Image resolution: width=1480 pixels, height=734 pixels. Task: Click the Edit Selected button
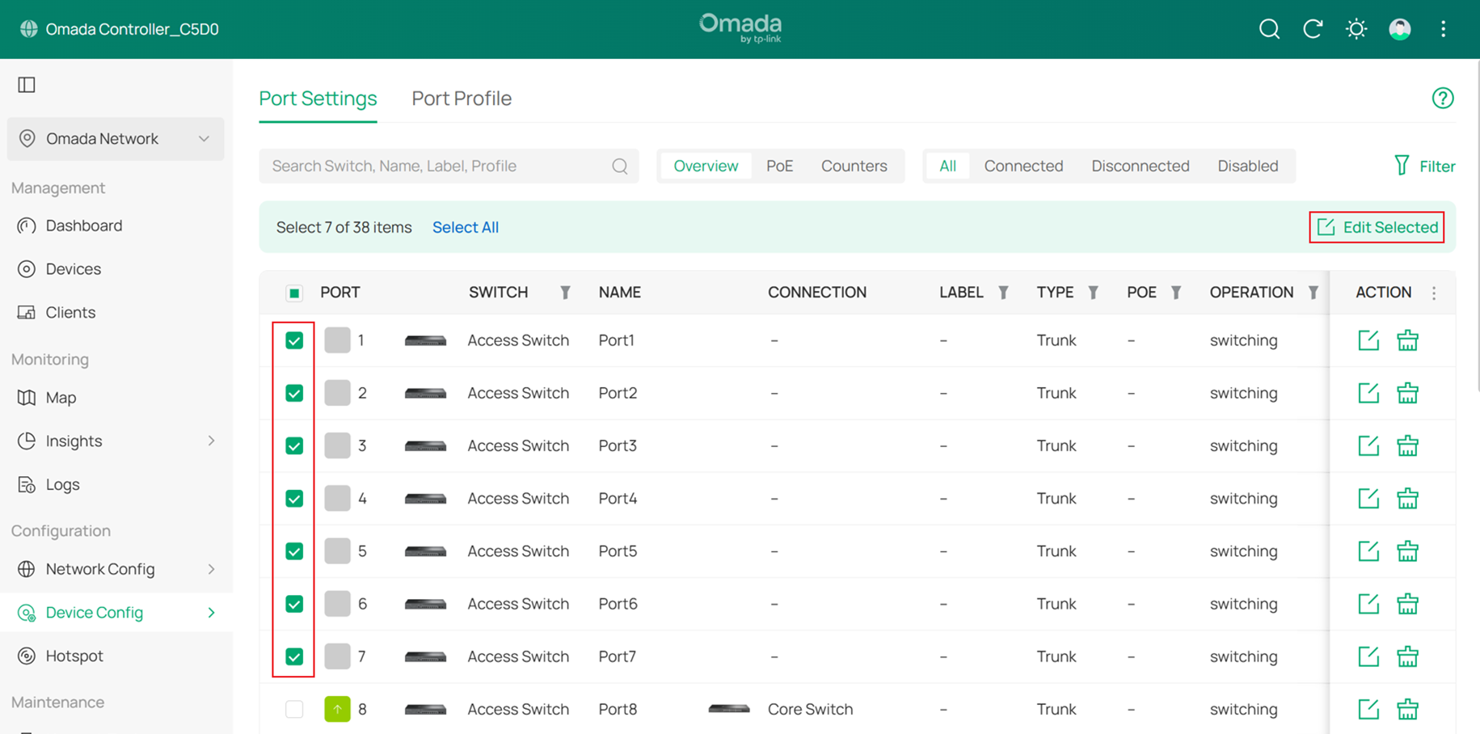click(1377, 227)
